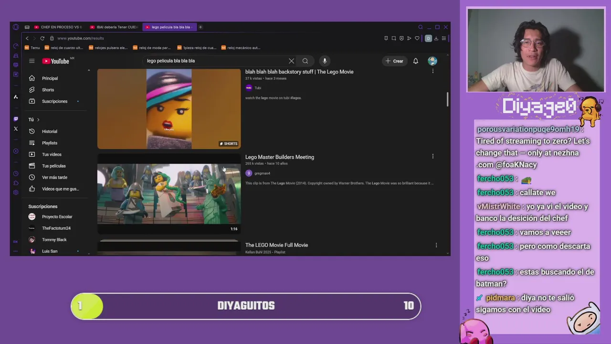Select the lego pelicula bla bla bla tab
The image size is (611, 344).
coord(169,27)
